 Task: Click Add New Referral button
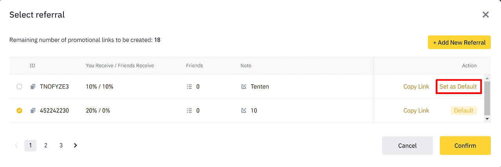tap(459, 43)
